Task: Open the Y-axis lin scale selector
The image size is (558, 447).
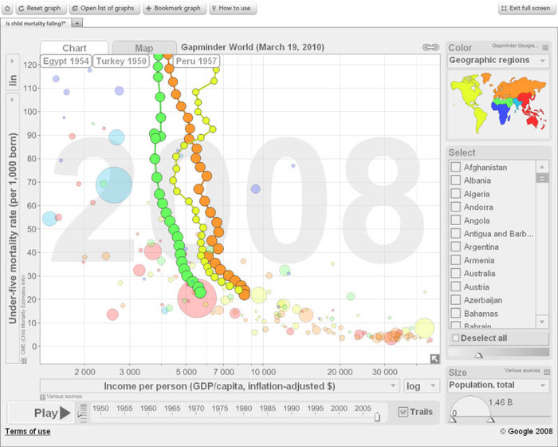Action: tap(13, 73)
